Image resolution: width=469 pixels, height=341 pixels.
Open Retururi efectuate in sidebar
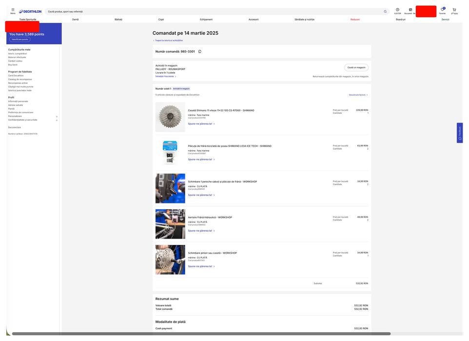[17, 57]
